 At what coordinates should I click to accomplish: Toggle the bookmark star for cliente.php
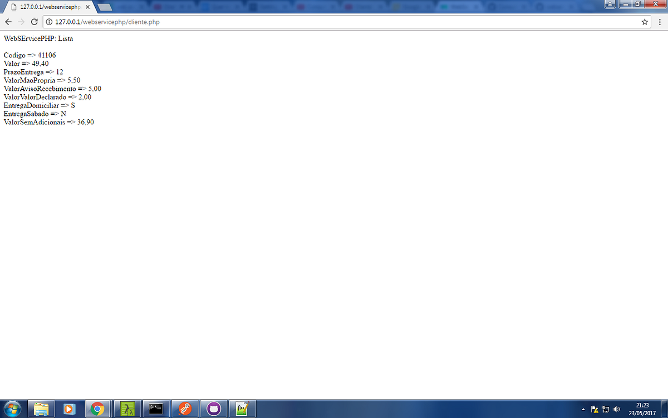(645, 22)
